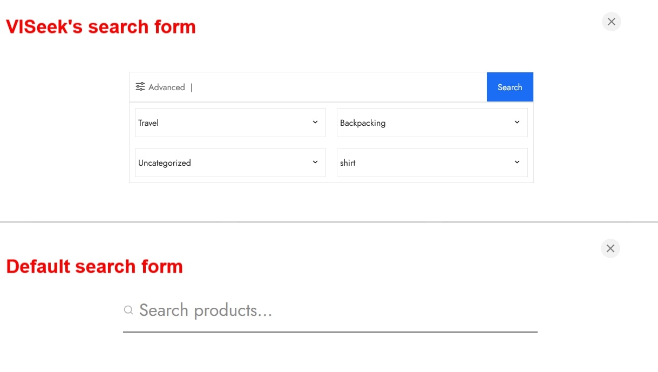Expand the Uncategorized dropdown

point(221,163)
